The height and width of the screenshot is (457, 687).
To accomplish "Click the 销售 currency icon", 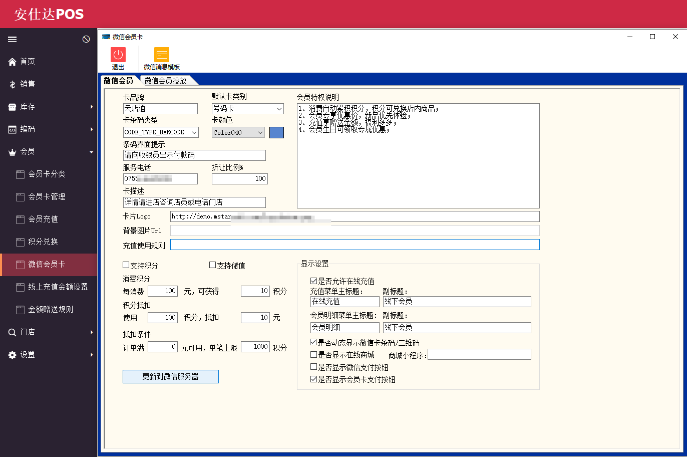I will pos(13,84).
